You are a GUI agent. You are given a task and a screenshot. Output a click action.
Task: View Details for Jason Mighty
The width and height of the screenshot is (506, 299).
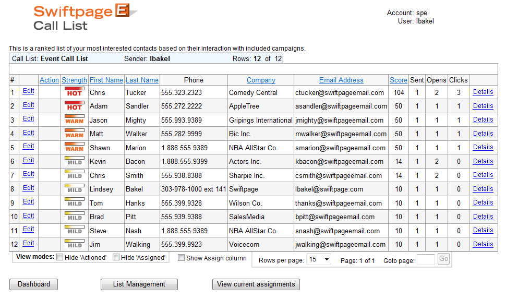[483, 119]
